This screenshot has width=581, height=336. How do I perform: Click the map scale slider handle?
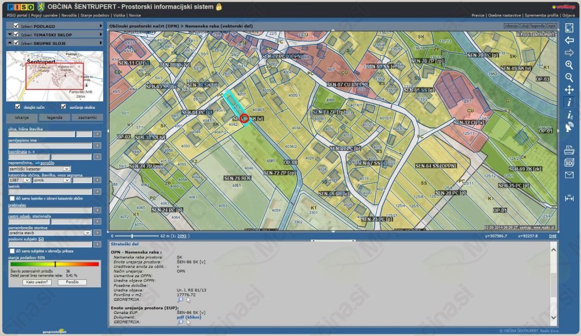click(132, 236)
